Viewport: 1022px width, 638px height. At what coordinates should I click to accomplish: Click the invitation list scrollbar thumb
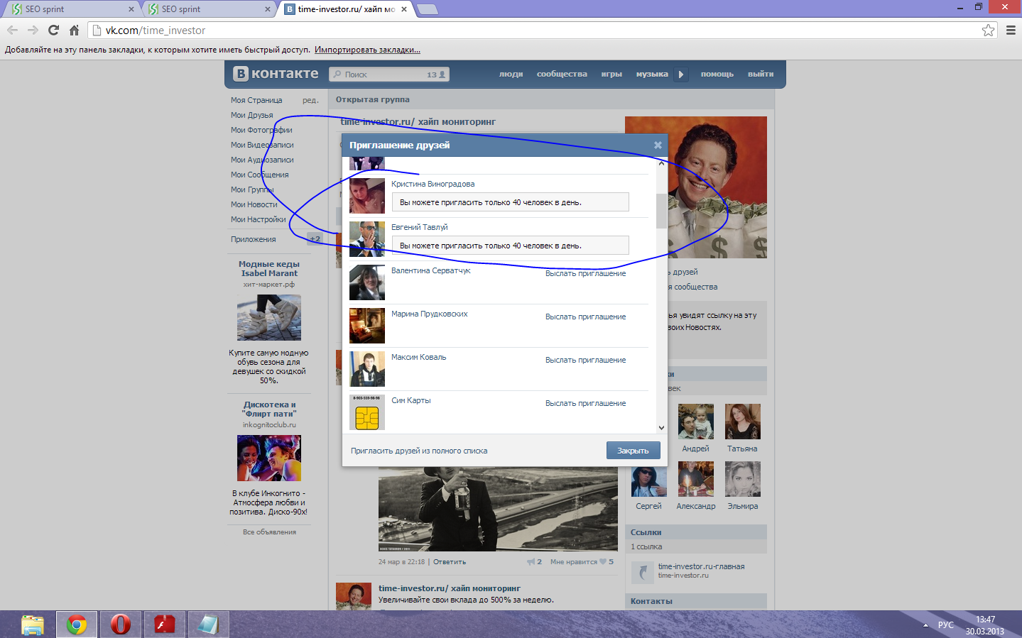coord(661,211)
